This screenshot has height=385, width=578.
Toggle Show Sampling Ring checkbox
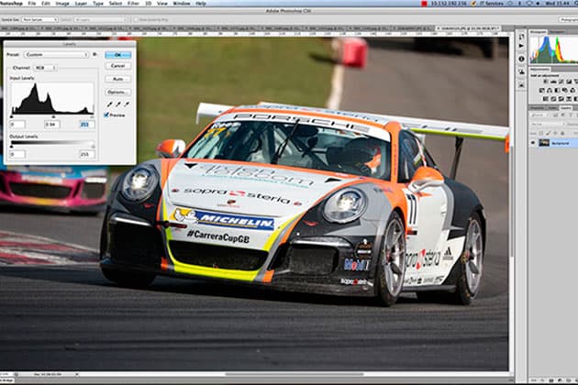click(x=136, y=19)
